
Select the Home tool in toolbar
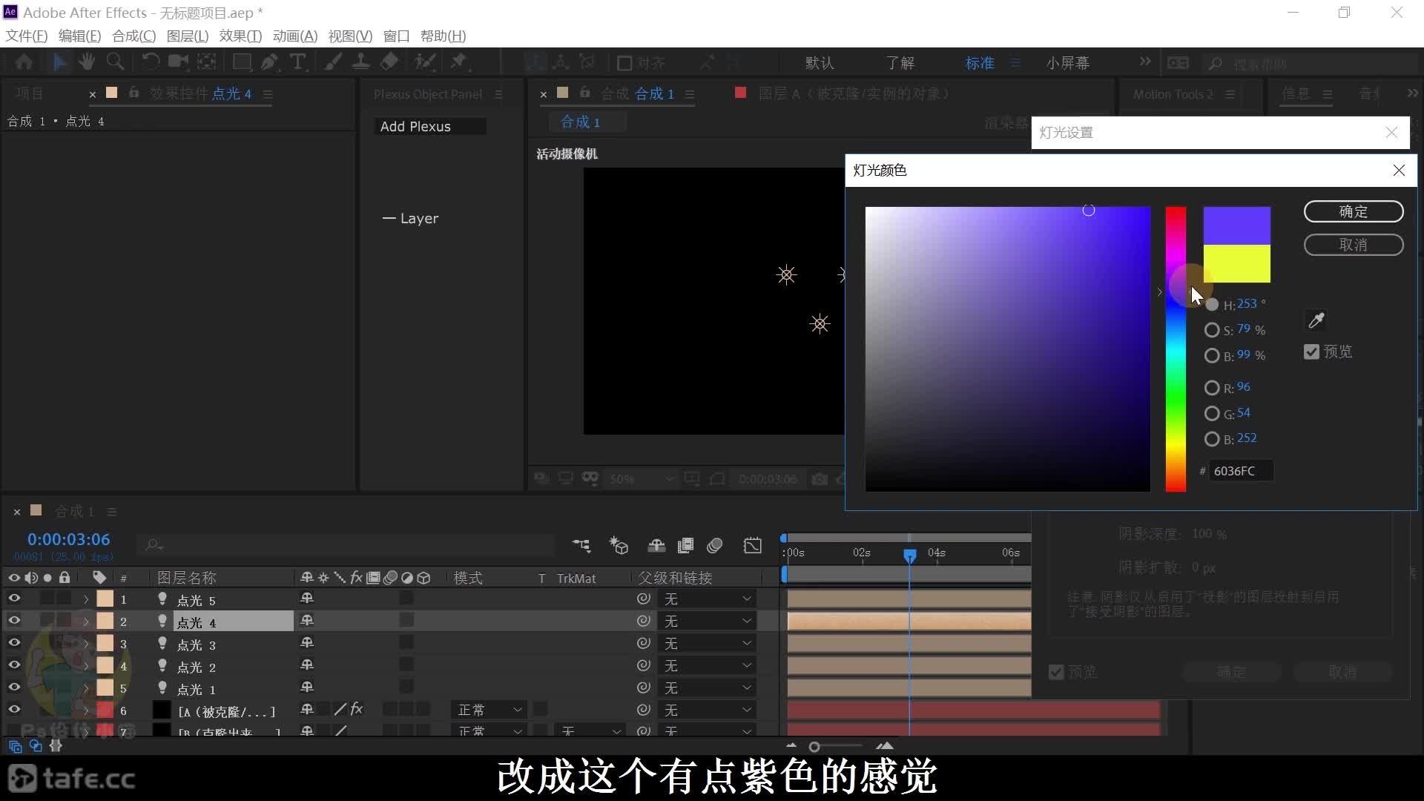tap(24, 62)
